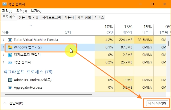Click the vertical scrollbar thumb
This screenshot has height=110, width=171.
(x=169, y=43)
